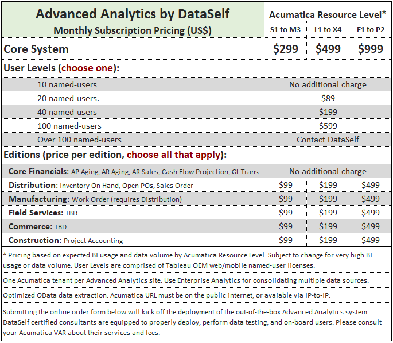
Task: Select the '100 named-users' row label
Action: coord(69,126)
